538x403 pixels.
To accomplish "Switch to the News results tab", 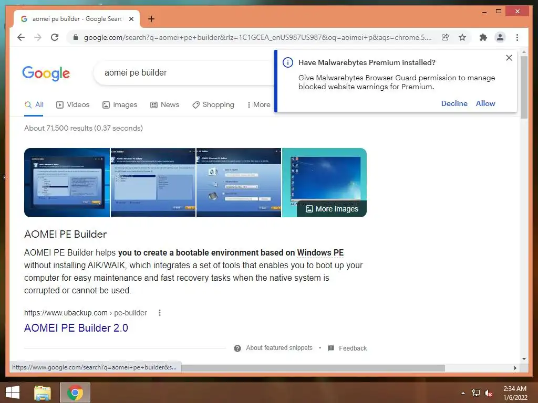I will [164, 105].
